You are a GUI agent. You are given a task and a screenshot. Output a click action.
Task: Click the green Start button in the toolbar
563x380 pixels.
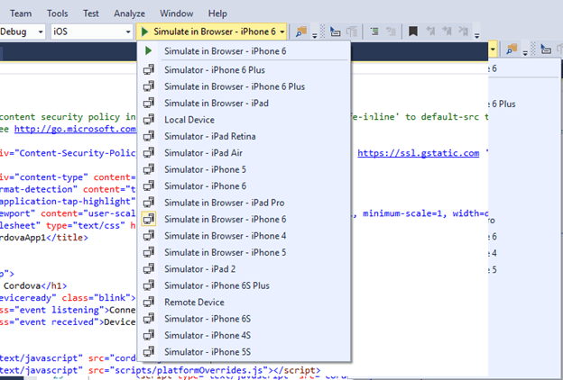(x=144, y=32)
